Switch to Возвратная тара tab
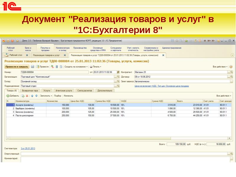 click(30, 91)
